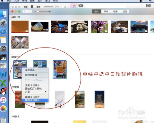Open piano keyboard app in dock
This screenshot has width=154, height=123.
pyautogui.click(x=3, y=57)
